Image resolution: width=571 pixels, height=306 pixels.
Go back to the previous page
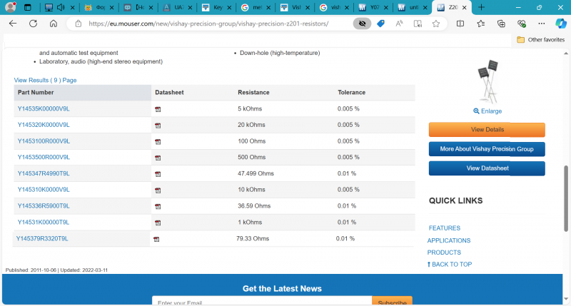pyautogui.click(x=13, y=24)
